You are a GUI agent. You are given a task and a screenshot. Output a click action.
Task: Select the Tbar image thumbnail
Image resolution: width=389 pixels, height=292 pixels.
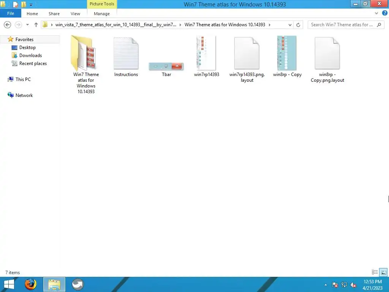[x=166, y=66]
